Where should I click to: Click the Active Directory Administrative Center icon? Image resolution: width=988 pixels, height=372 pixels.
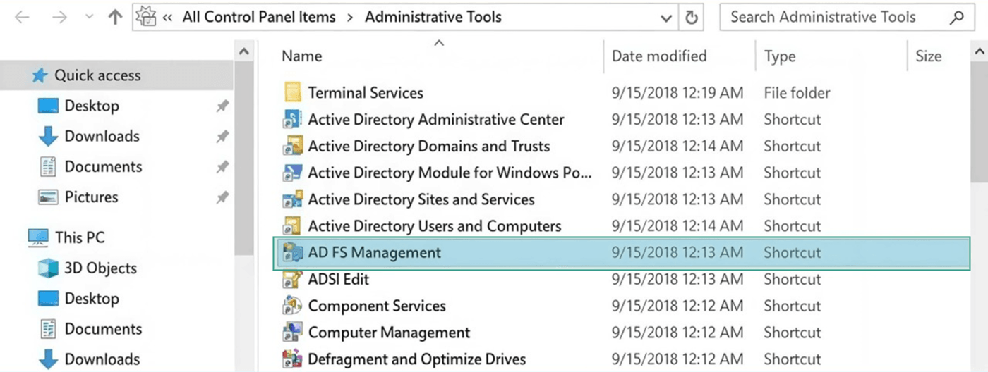coord(292,120)
